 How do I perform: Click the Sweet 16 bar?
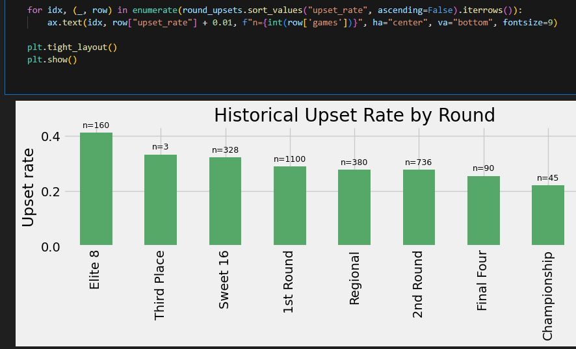click(225, 201)
